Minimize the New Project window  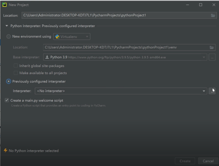[x=187, y=5]
